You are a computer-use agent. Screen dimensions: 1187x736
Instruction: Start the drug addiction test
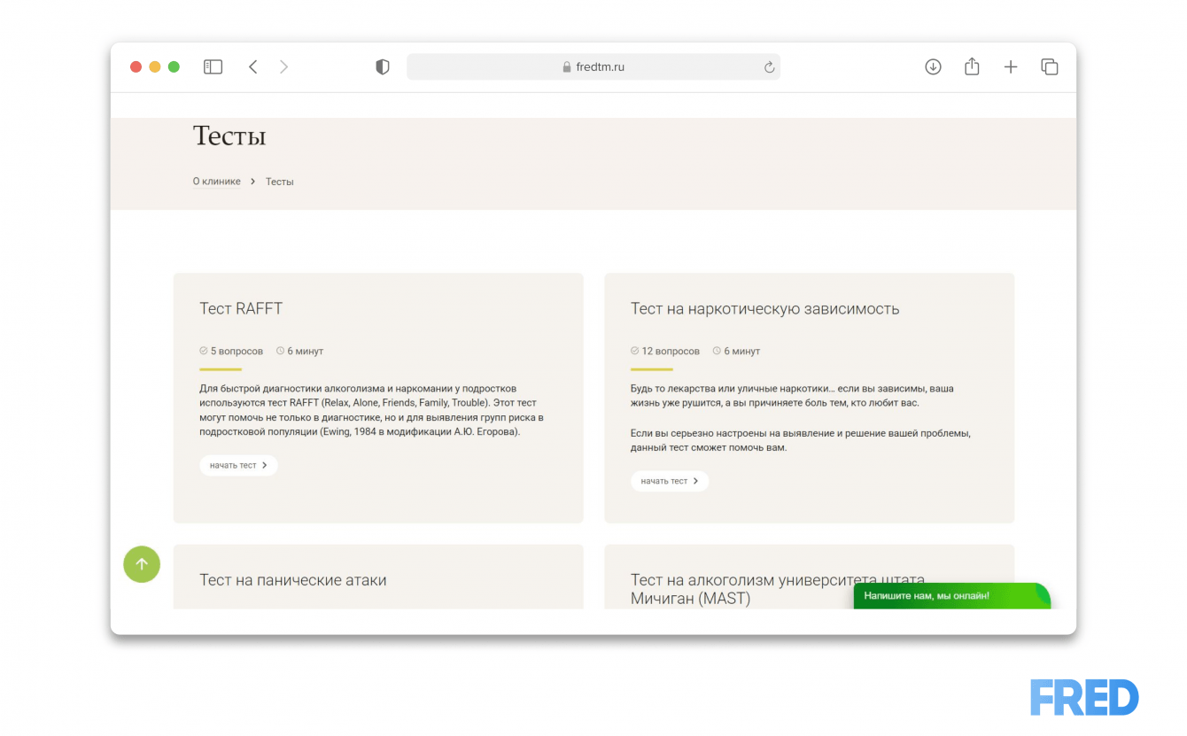(x=669, y=481)
